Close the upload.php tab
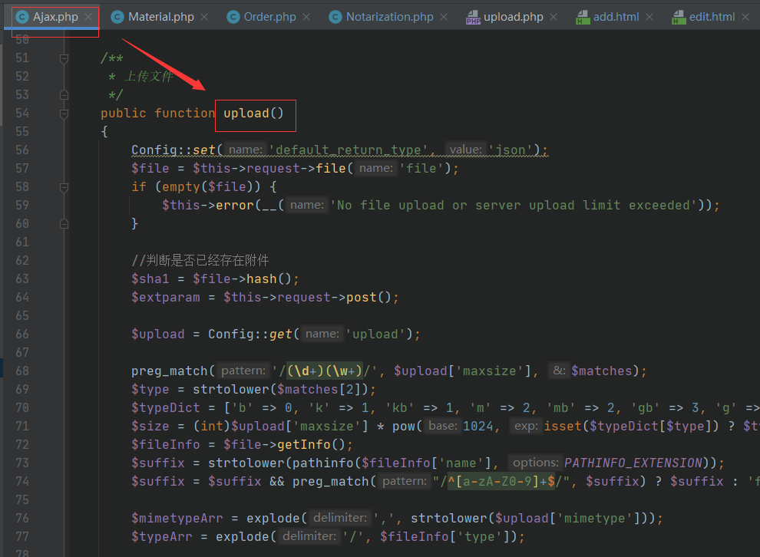 pyautogui.click(x=553, y=17)
